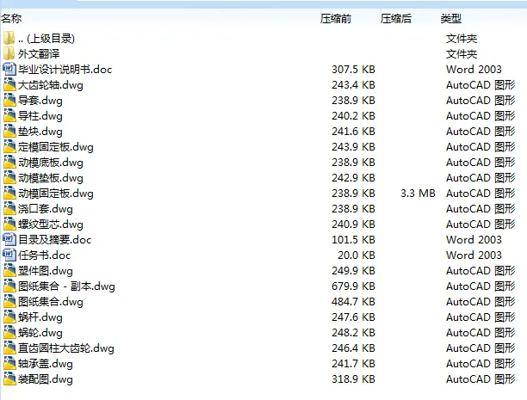
Task: Click the AutoCAD icon of 塑件图.dwg
Action: [x=9, y=270]
